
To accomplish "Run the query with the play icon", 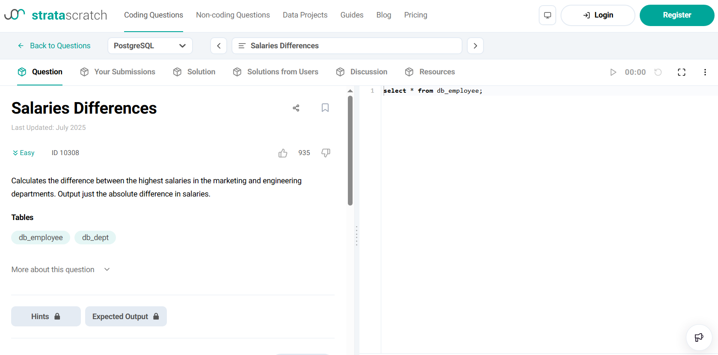I will point(613,72).
